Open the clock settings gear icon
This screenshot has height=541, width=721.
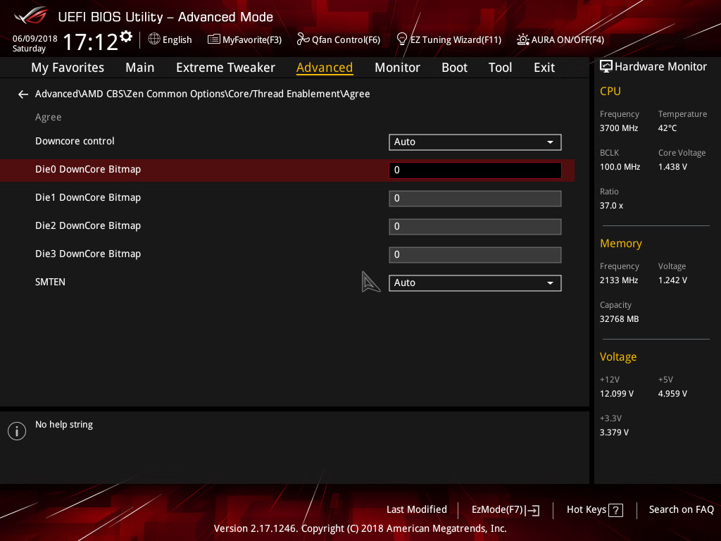point(126,37)
